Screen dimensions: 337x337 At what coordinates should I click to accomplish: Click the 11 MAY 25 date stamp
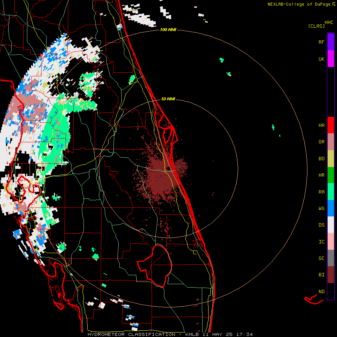(218, 334)
